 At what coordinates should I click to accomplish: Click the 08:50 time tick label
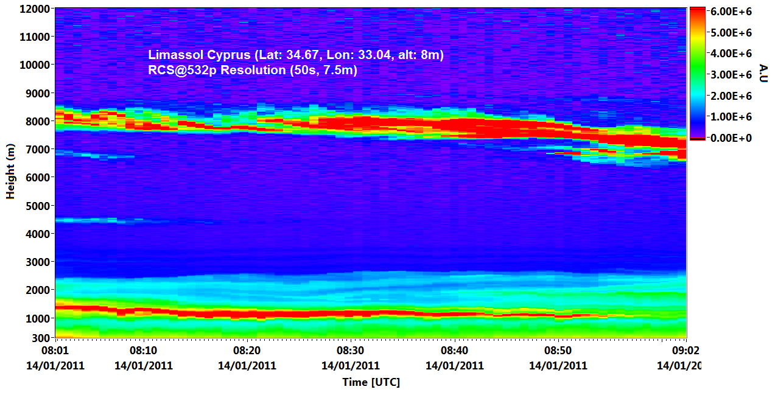click(x=558, y=351)
